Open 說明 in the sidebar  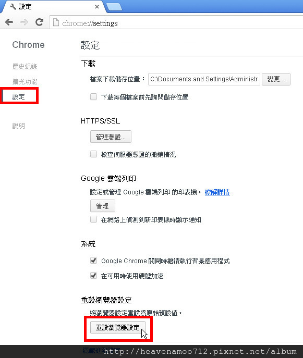tap(18, 126)
